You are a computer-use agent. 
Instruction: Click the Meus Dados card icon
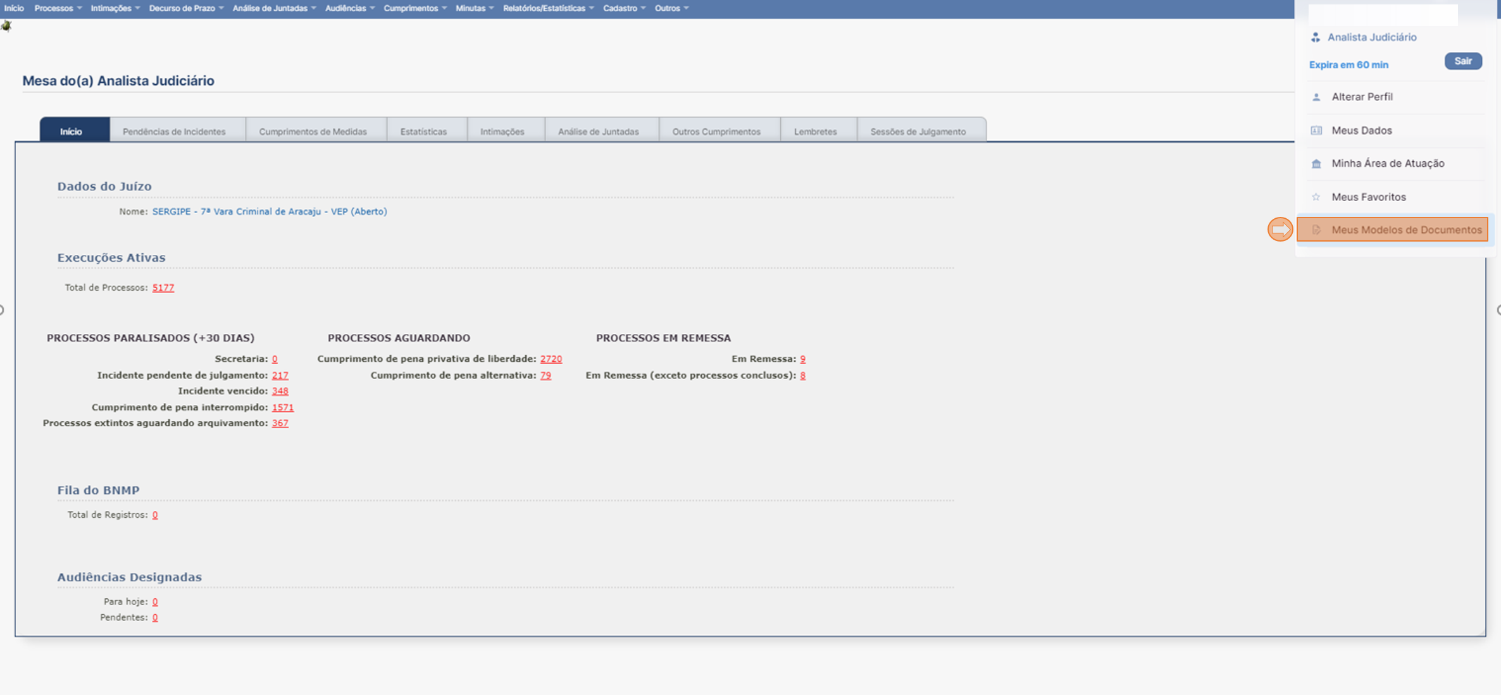(1316, 130)
